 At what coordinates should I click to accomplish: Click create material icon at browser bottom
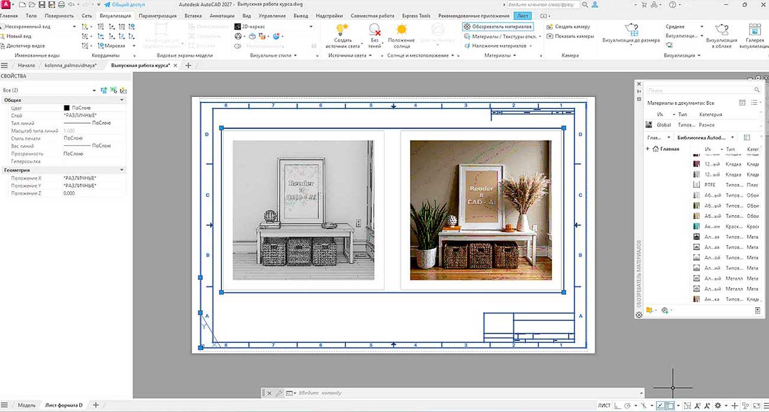666,310
